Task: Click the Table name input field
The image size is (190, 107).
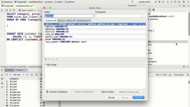Action: [x=69, y=16]
